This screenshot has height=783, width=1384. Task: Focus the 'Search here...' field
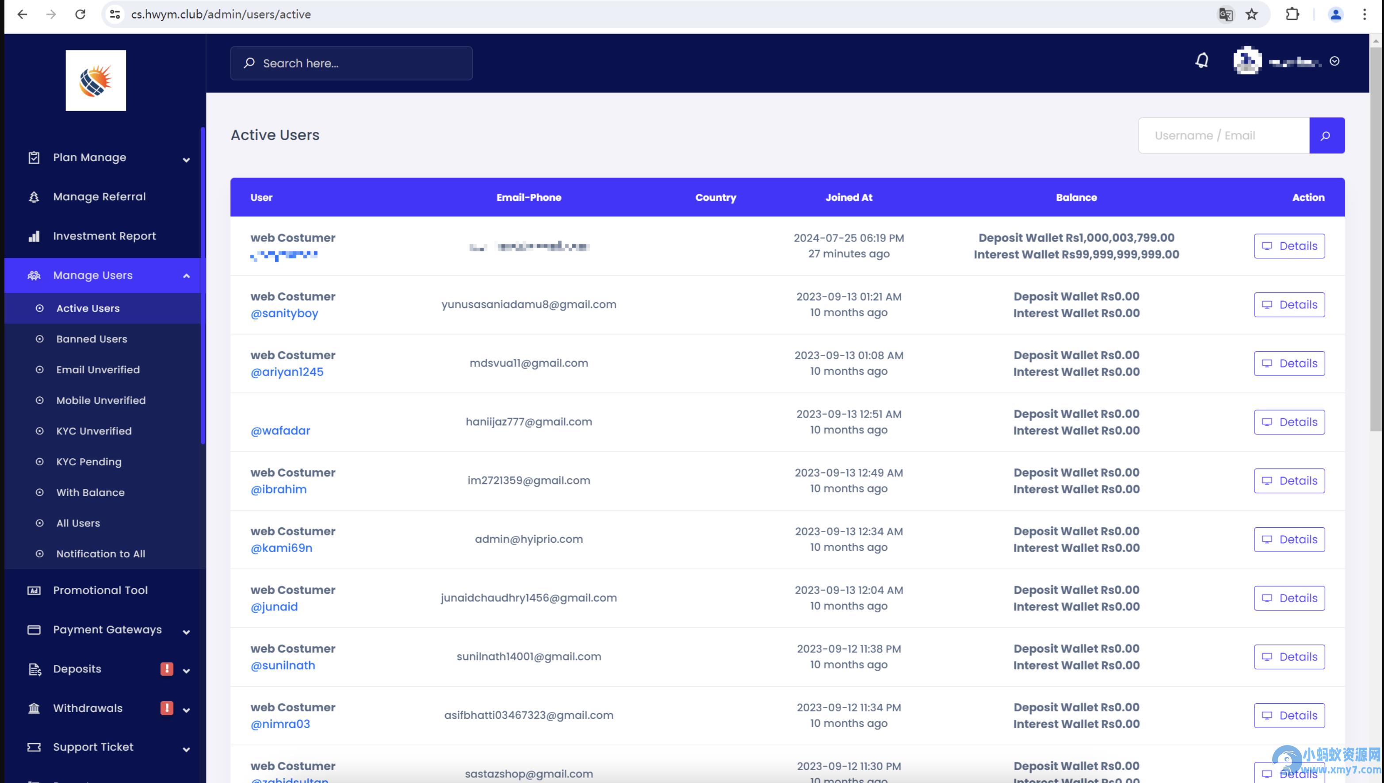click(352, 63)
